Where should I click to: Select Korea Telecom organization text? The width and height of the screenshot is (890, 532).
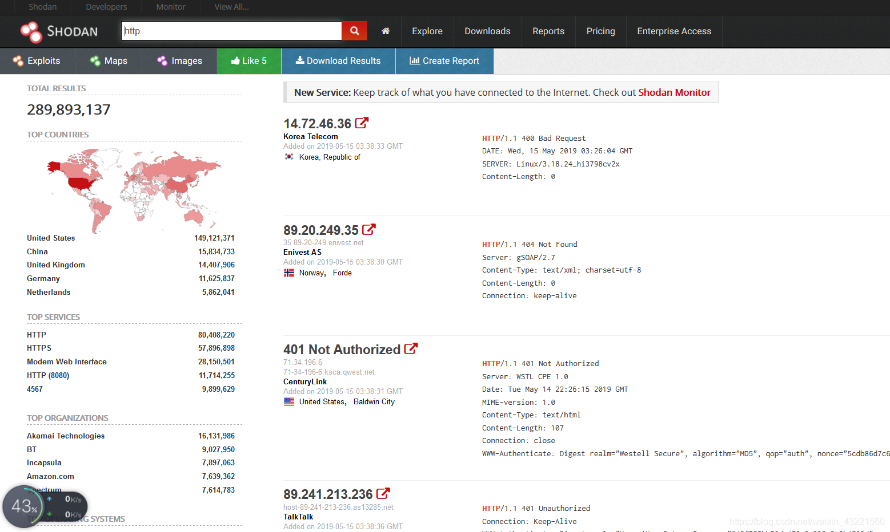pos(311,136)
